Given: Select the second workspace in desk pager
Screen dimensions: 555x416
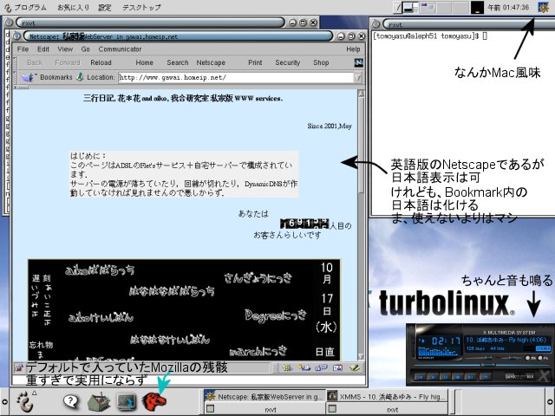Looking at the screenshot, I should click(x=428, y=7).
